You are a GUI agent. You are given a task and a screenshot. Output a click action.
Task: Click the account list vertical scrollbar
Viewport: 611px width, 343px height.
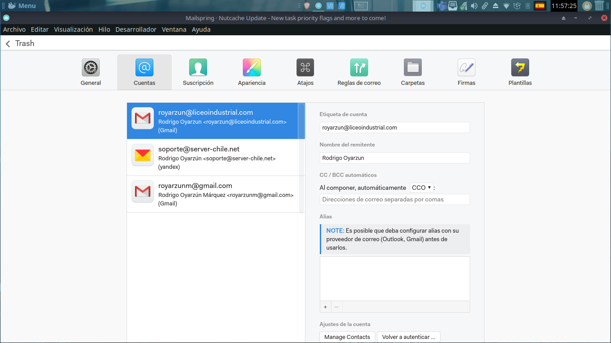coord(301,158)
